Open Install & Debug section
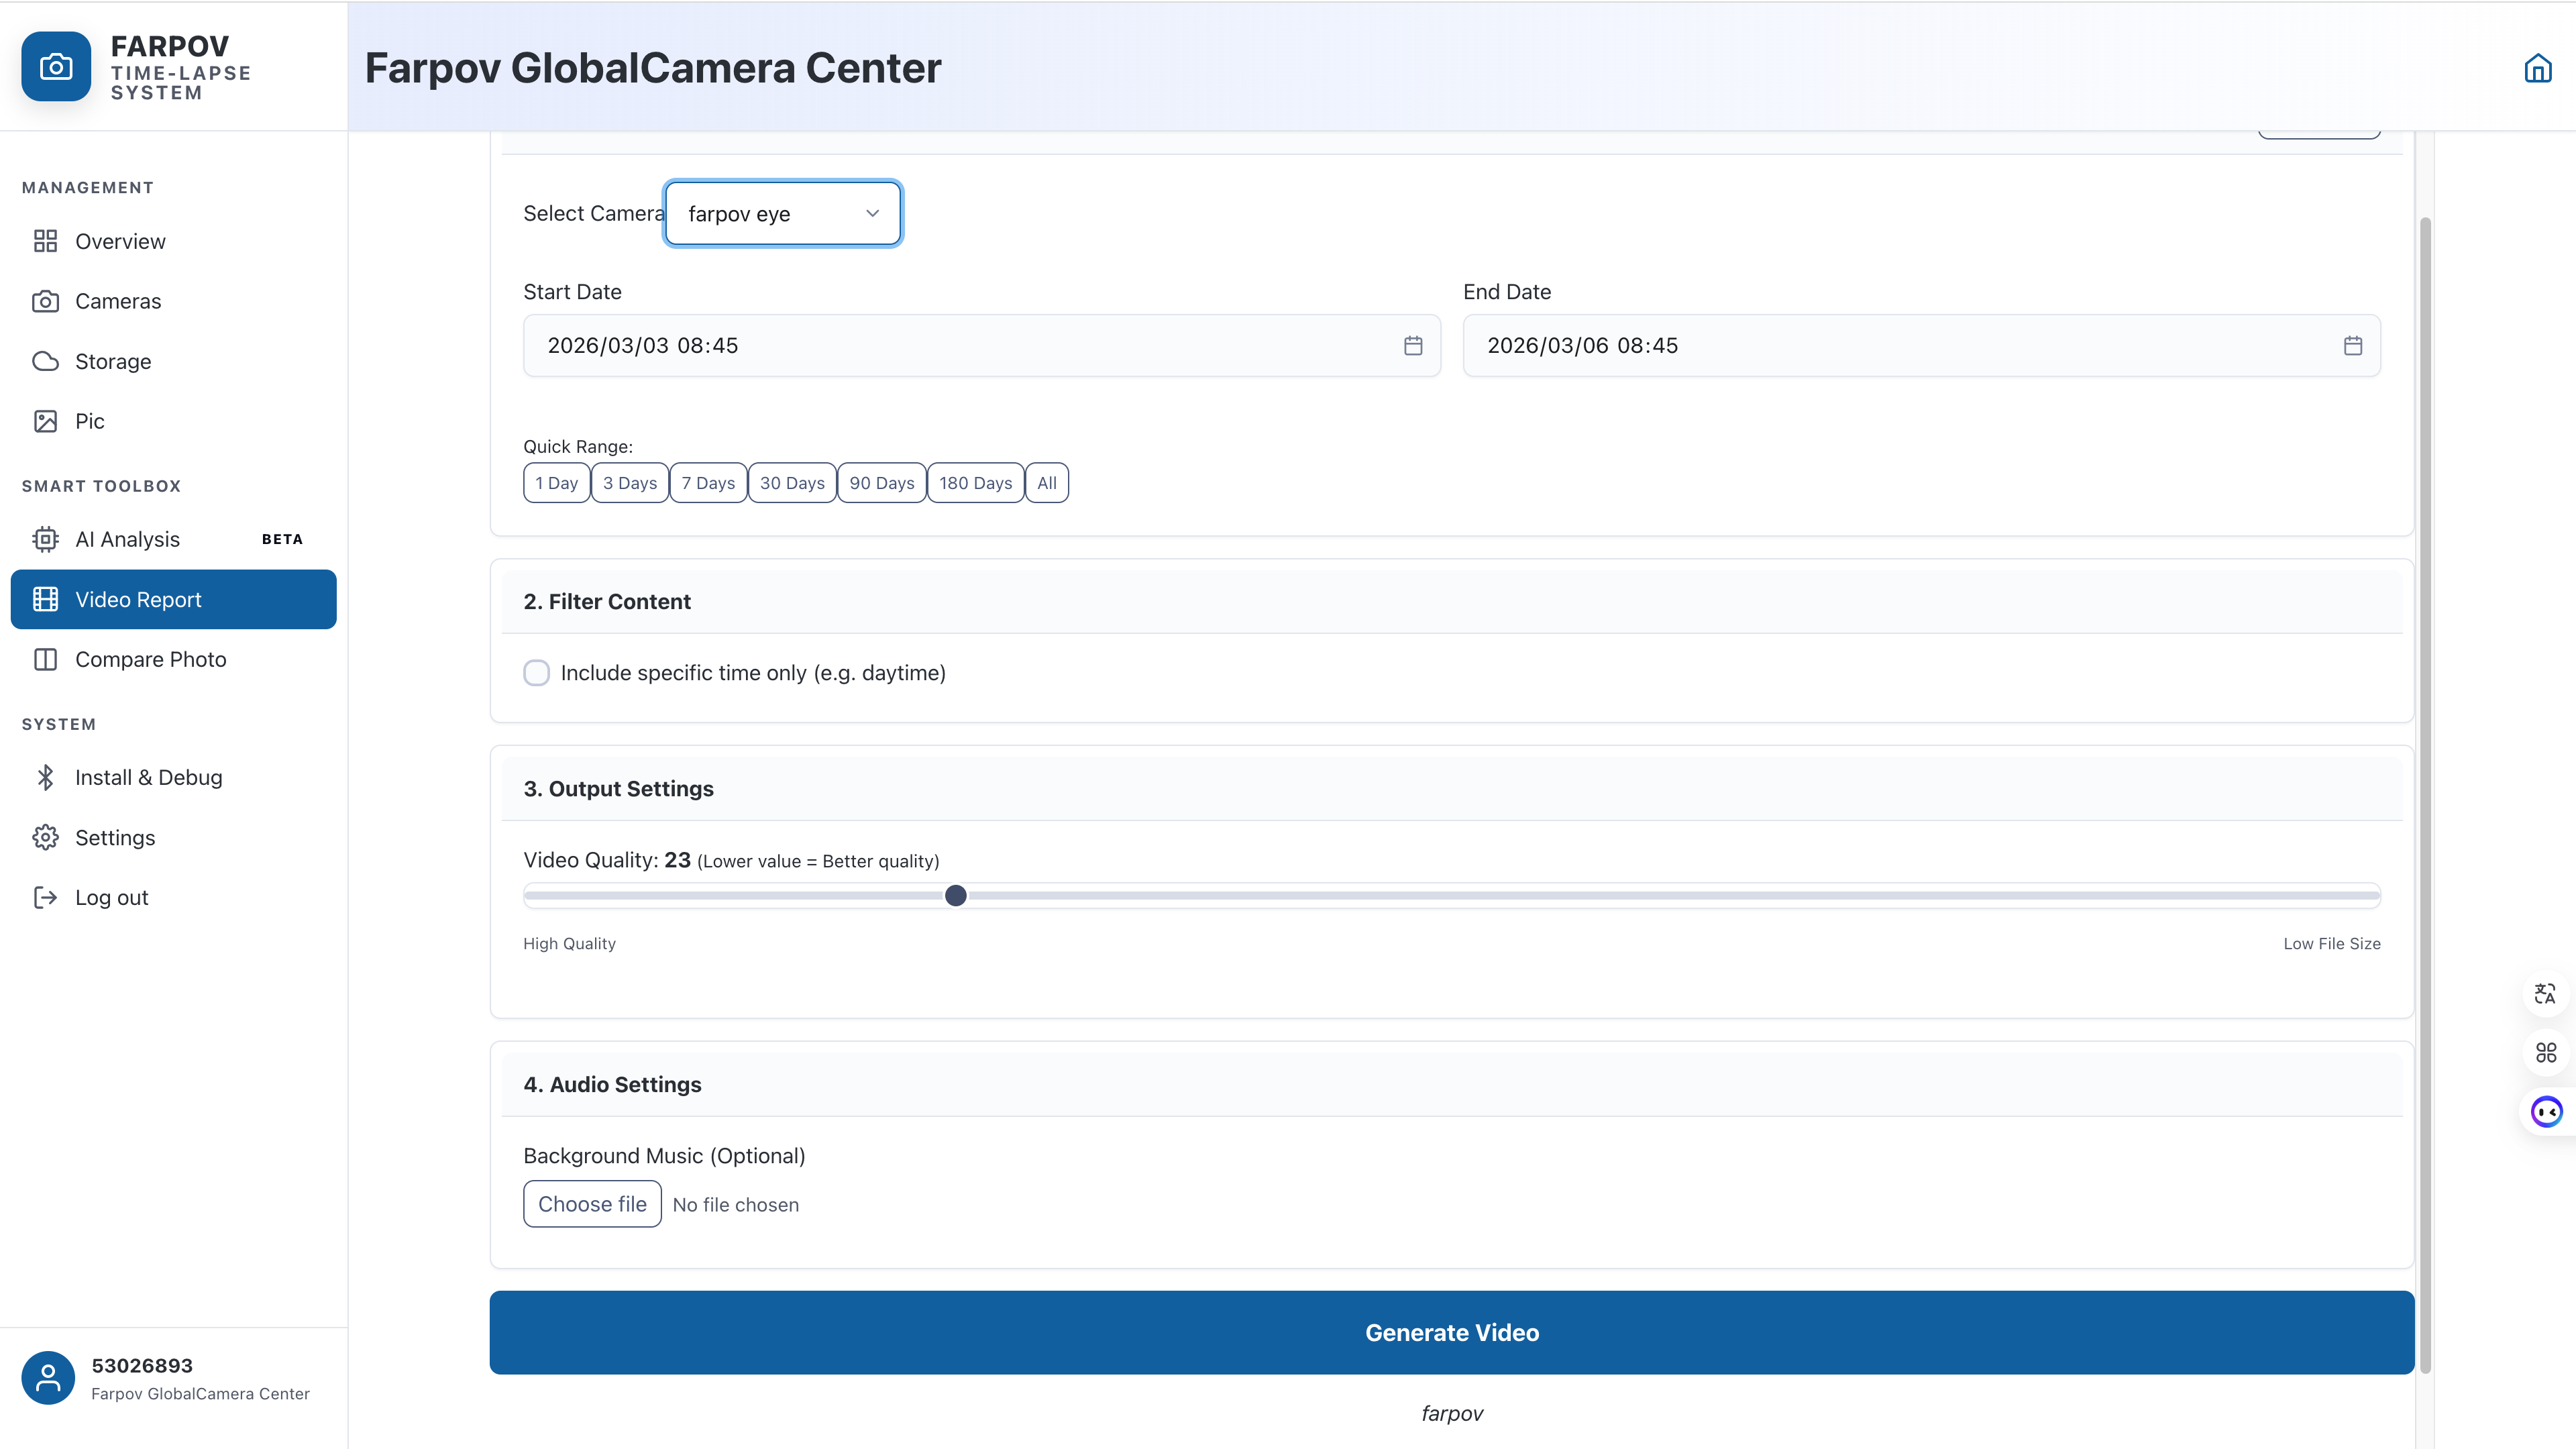The image size is (2576, 1449). point(148,777)
